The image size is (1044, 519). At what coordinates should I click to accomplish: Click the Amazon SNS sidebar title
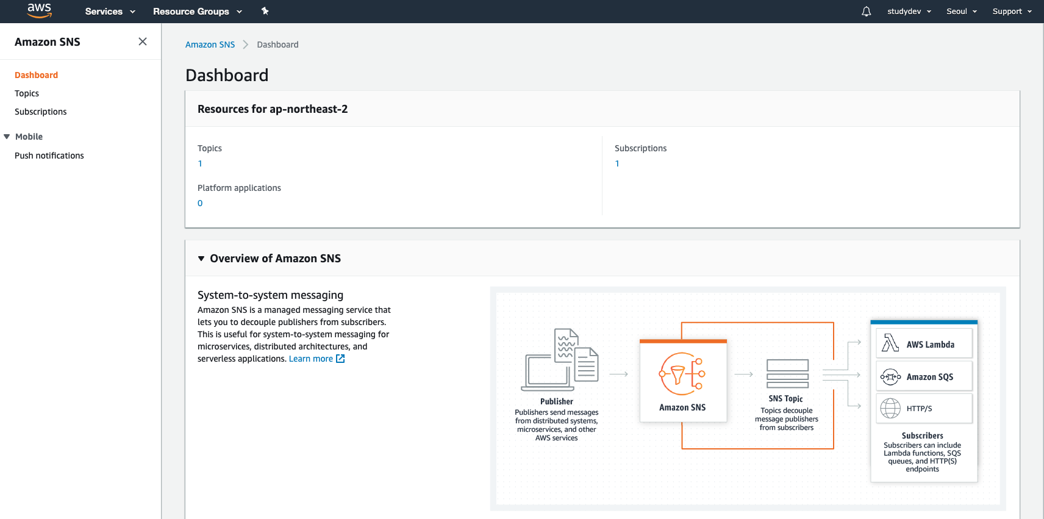48,42
